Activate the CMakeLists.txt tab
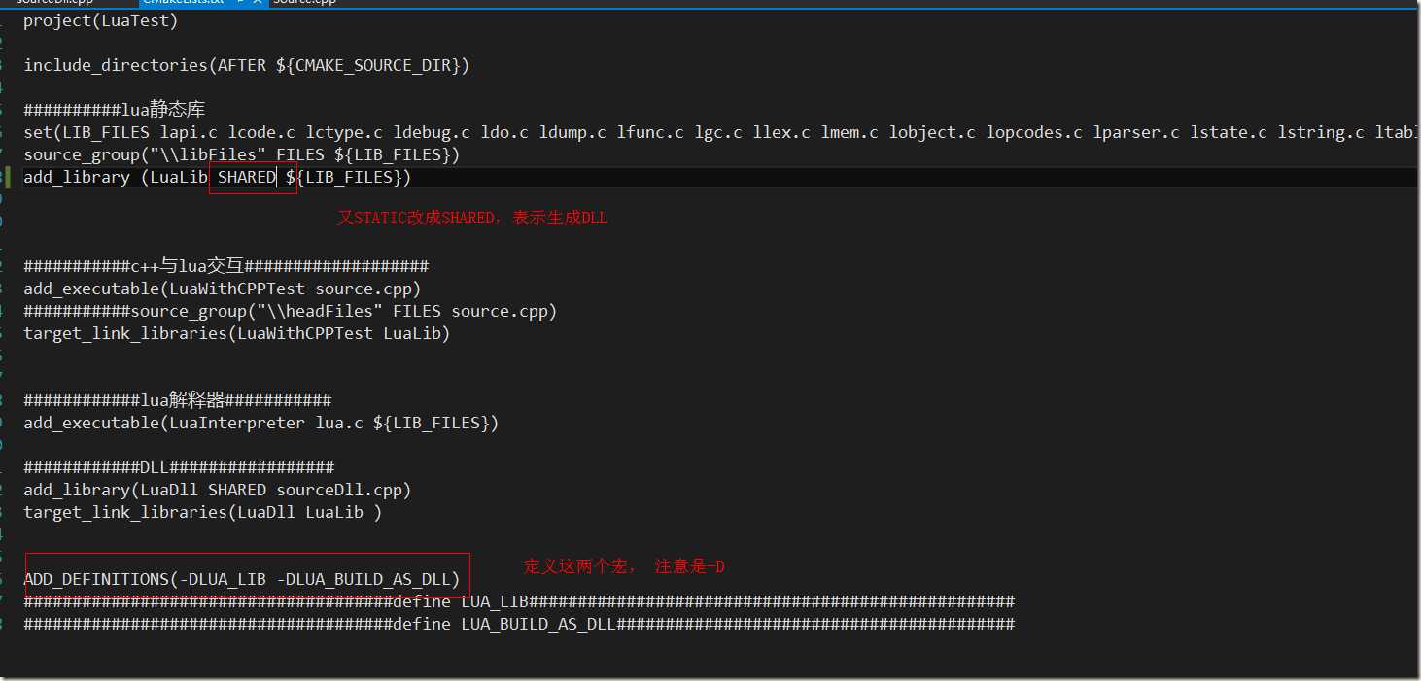 [x=185, y=3]
